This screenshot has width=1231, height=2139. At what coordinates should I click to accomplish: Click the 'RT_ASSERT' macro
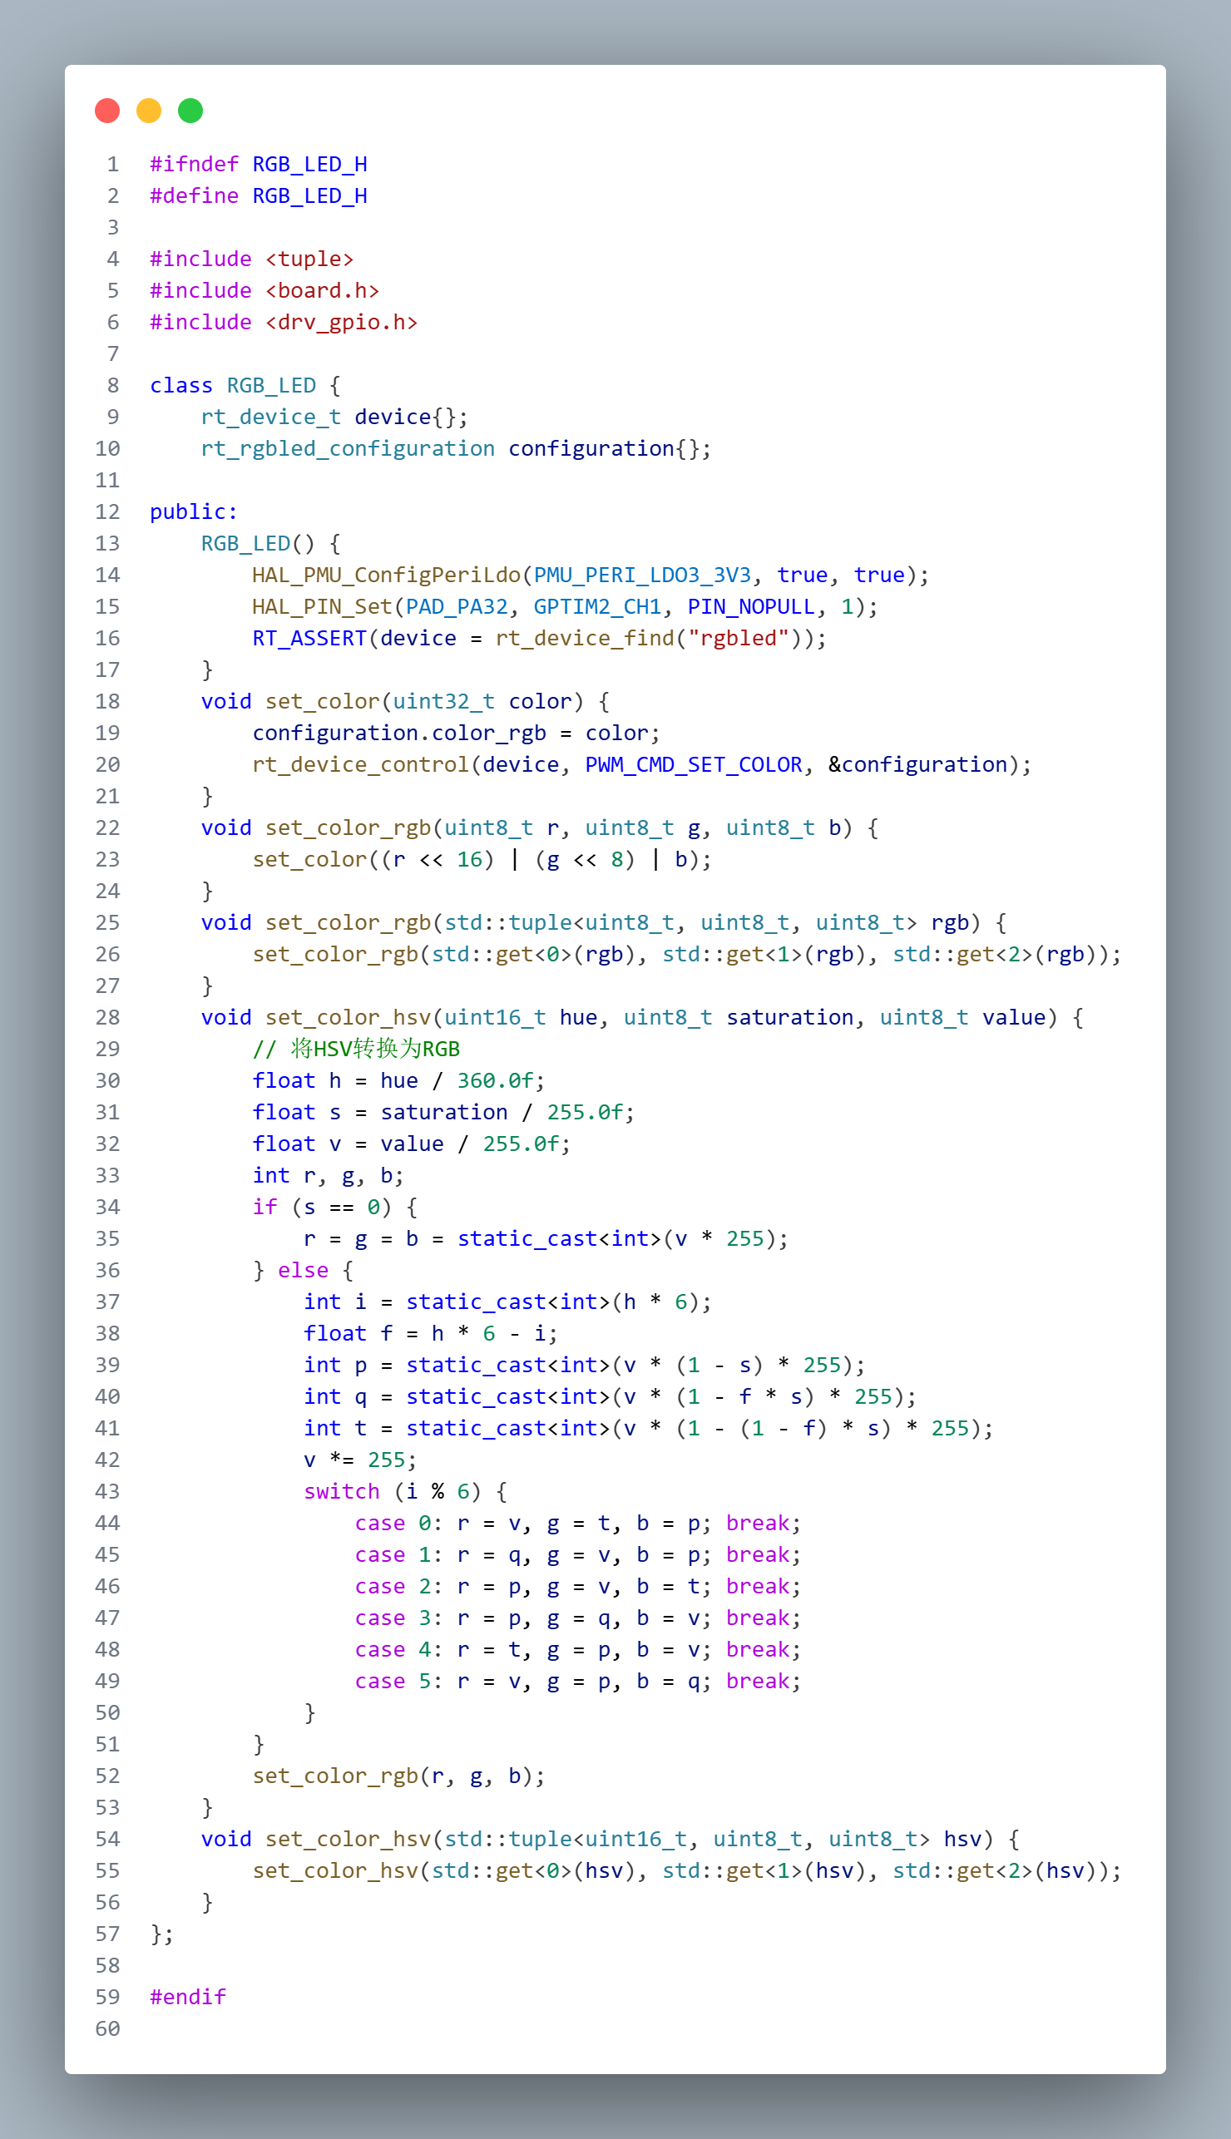pos(309,638)
